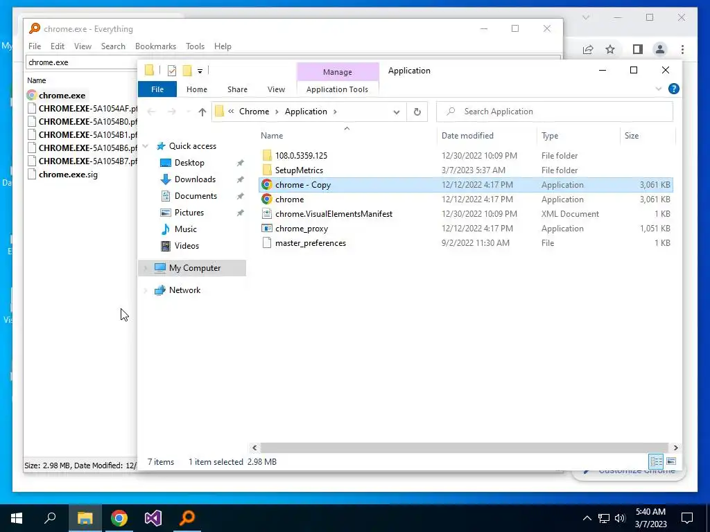Open the Application Tools tab
Screen dimensions: 710x532
tap(337, 89)
